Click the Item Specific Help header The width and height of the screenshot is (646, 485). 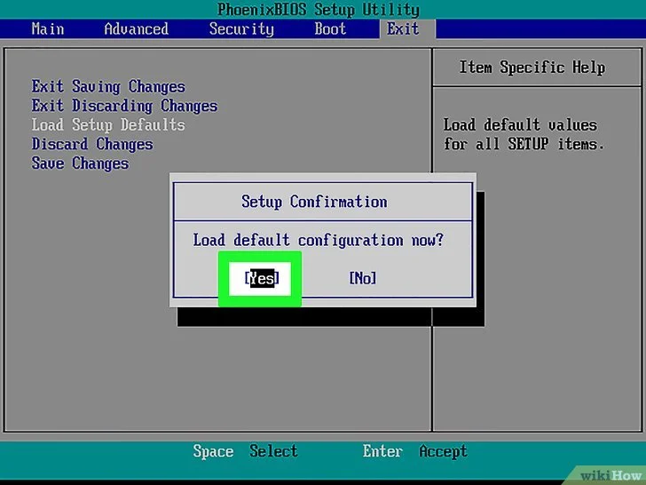click(x=532, y=68)
